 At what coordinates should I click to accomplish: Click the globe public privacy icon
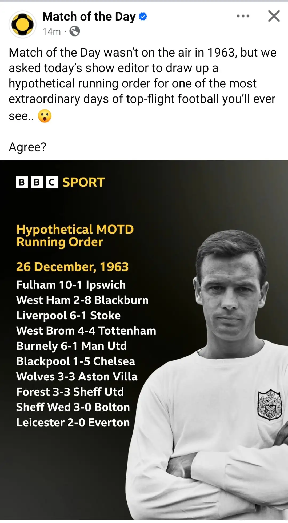(x=74, y=31)
